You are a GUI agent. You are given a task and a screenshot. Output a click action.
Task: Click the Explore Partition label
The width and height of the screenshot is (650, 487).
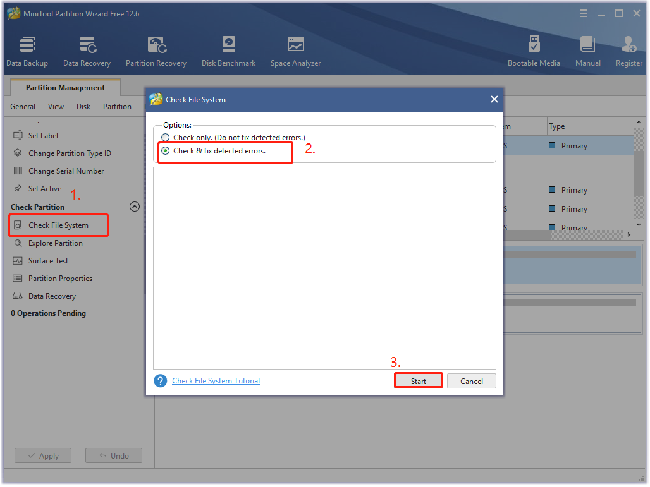coord(56,243)
